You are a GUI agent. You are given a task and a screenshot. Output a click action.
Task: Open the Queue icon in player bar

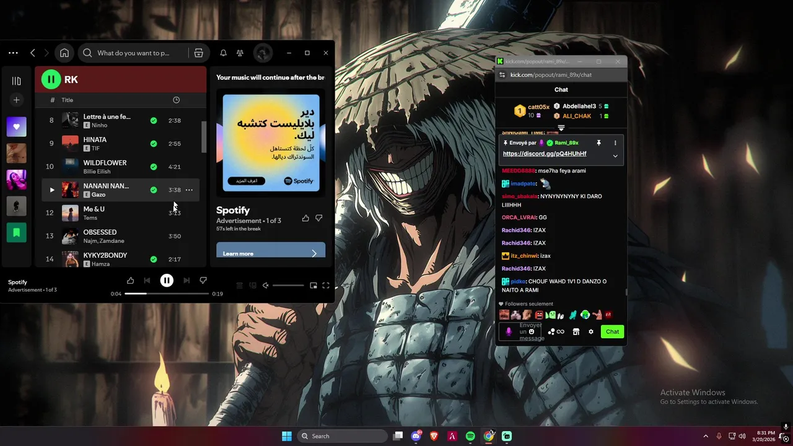(240, 286)
